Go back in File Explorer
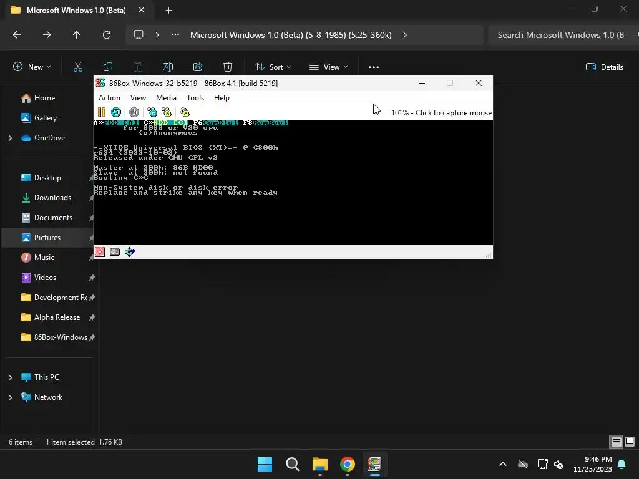The height and width of the screenshot is (479, 639). pyautogui.click(x=17, y=35)
